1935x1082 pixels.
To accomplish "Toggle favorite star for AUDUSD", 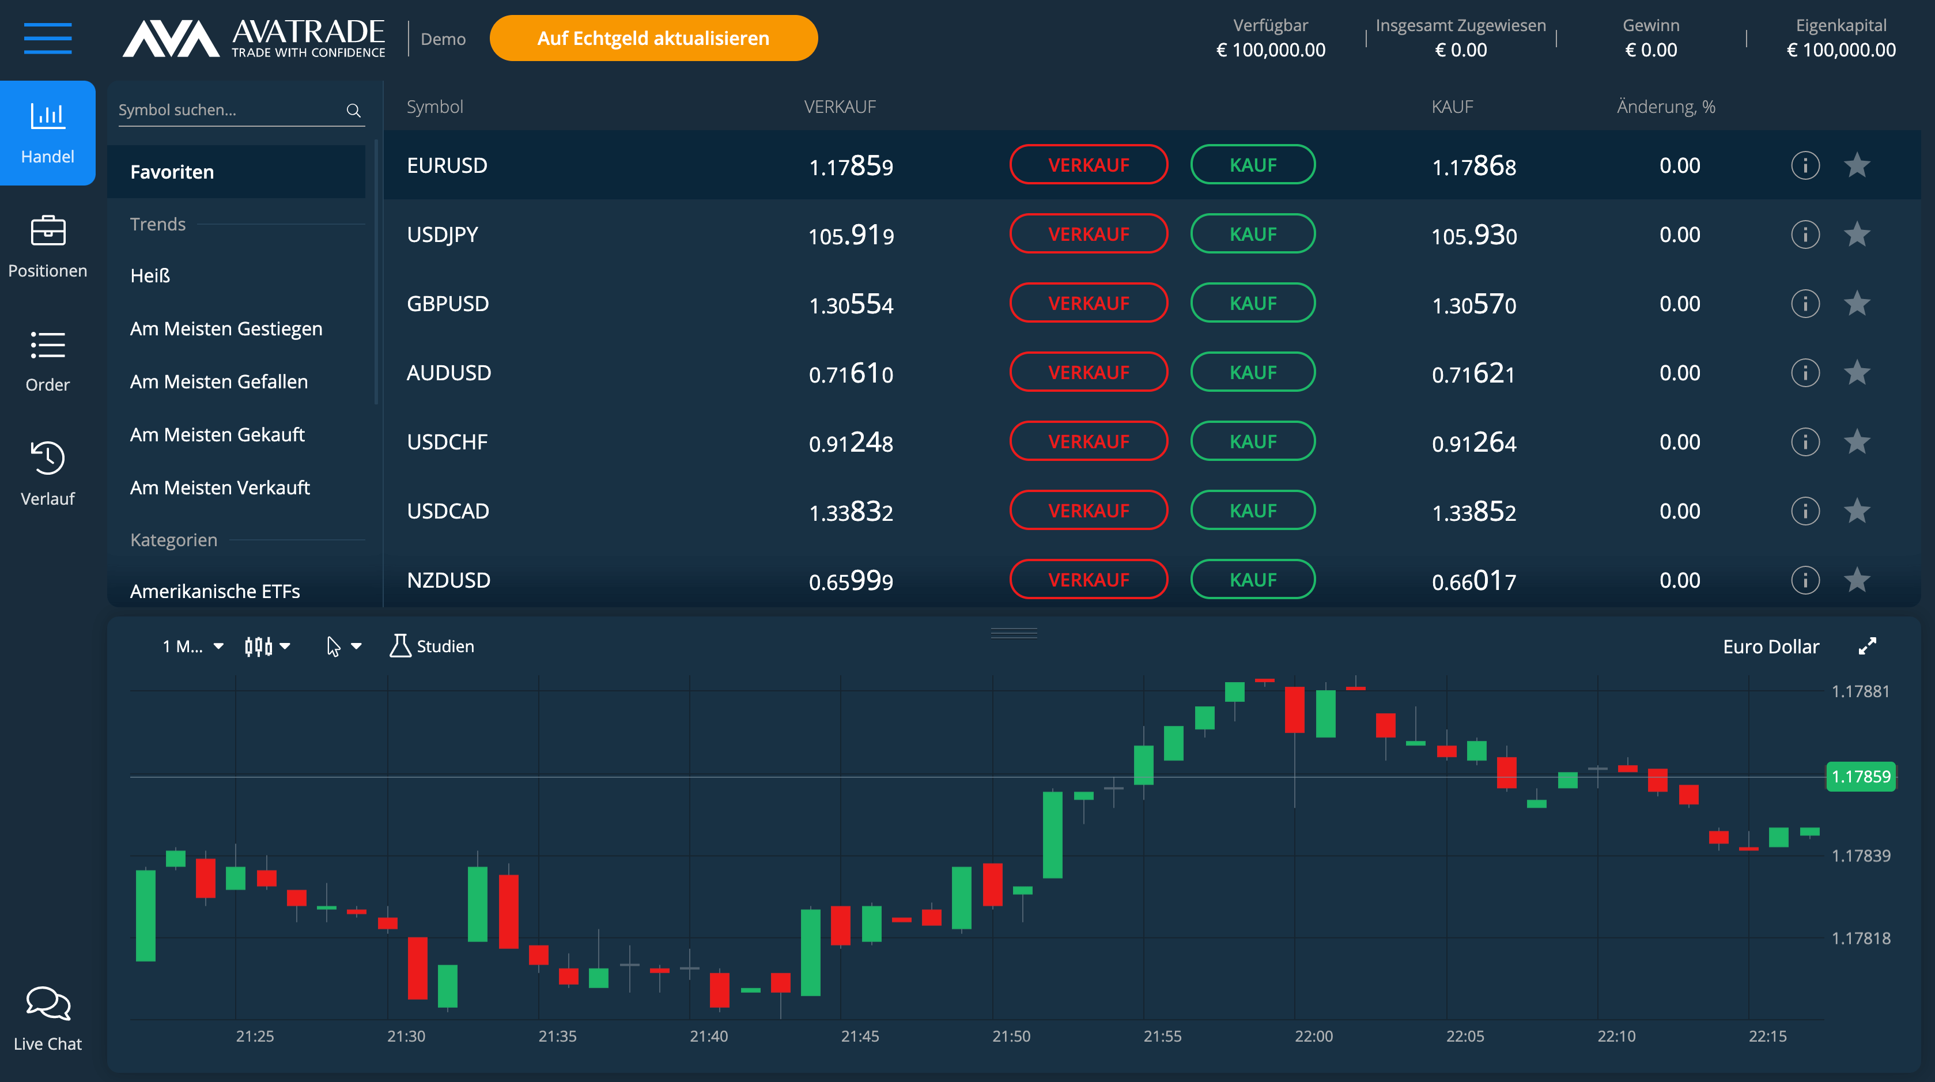I will click(x=1857, y=372).
